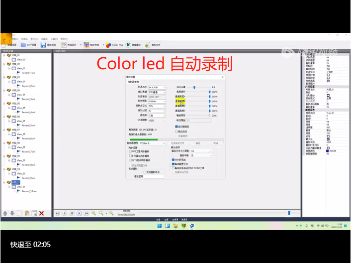Click the paste clipboard icon below the tree
The width and height of the screenshot is (351, 263).
(27, 213)
